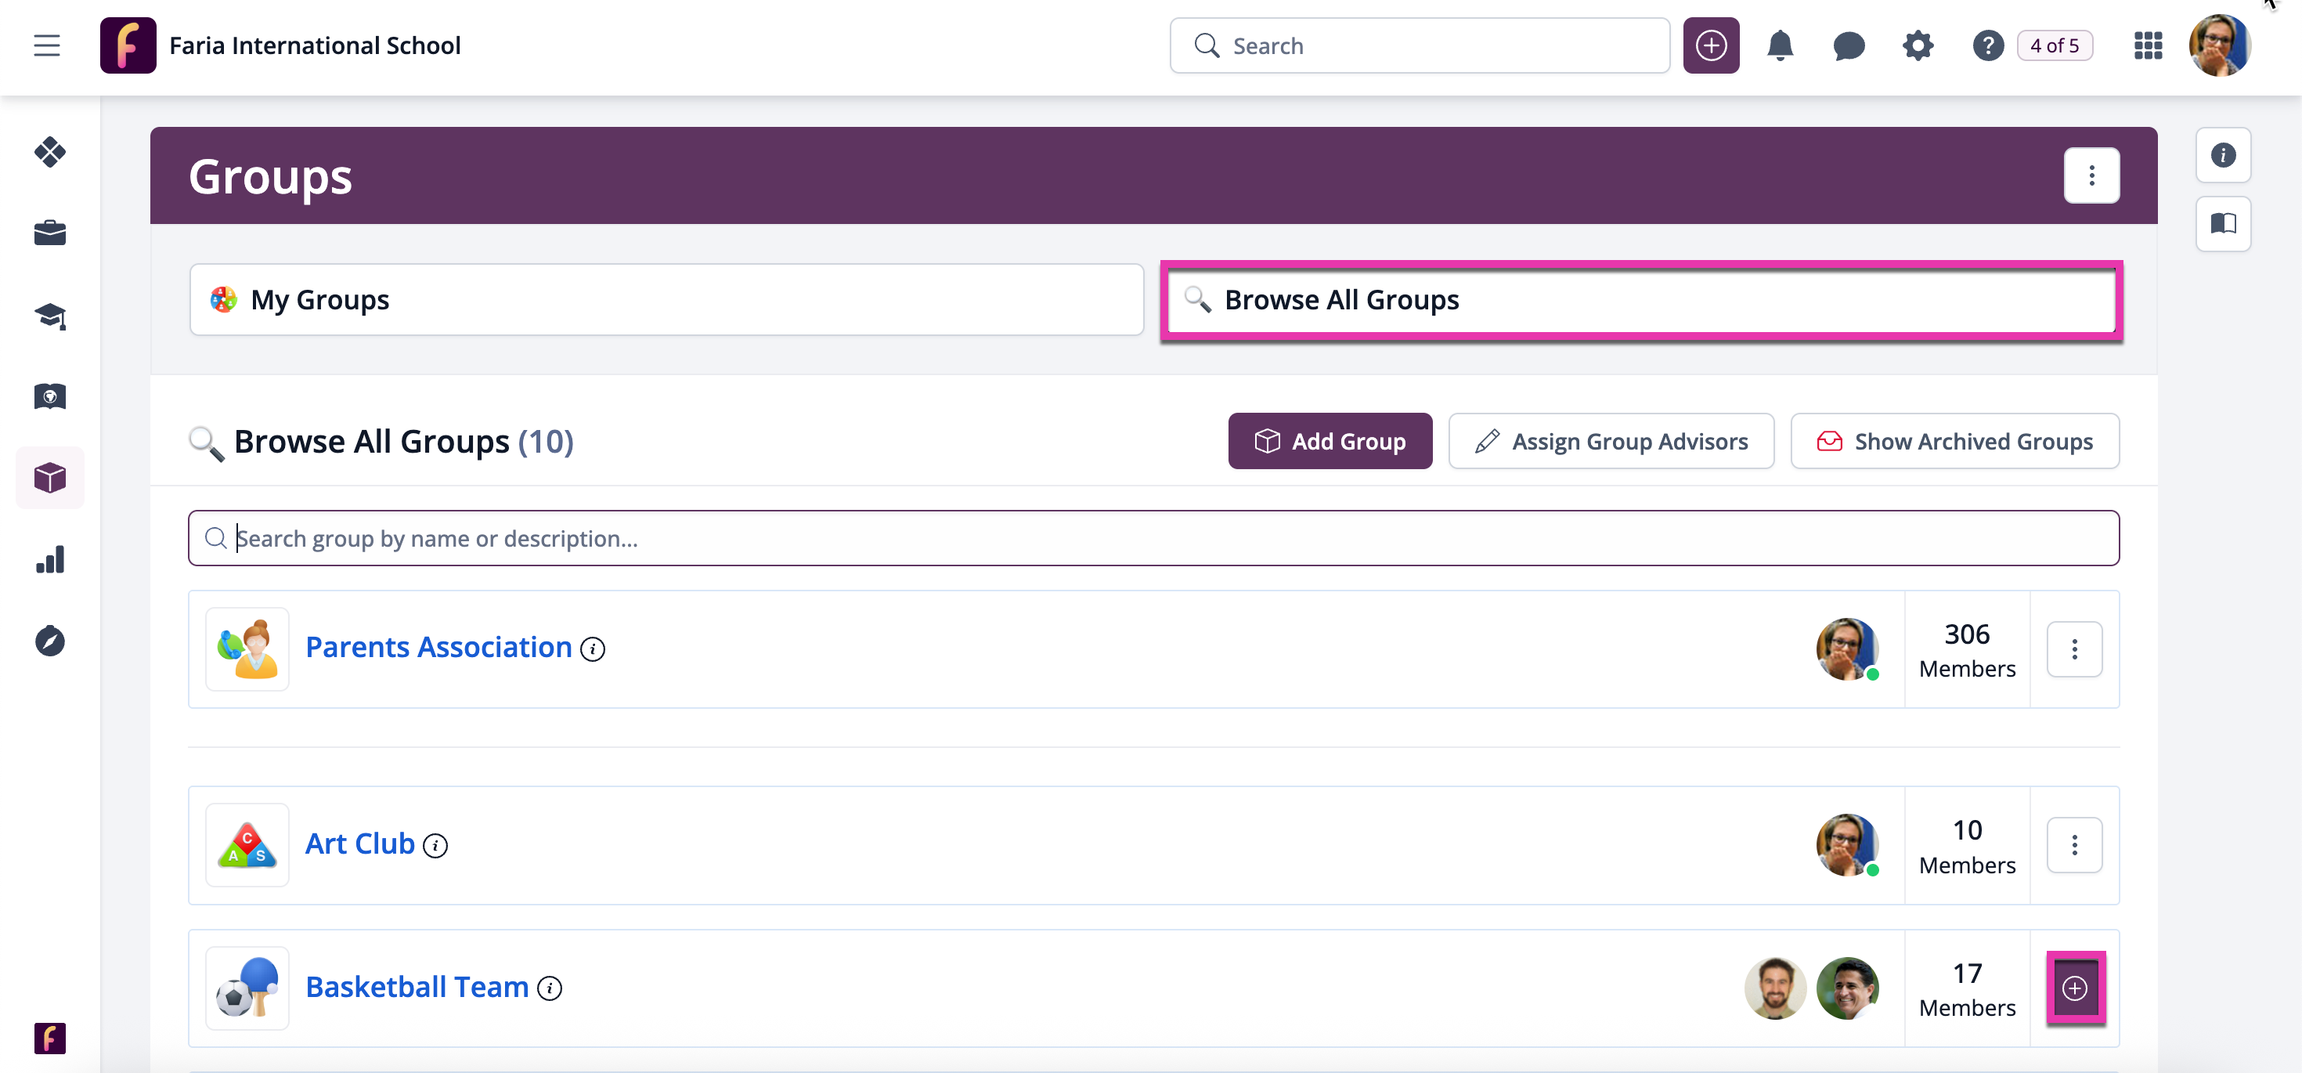2302x1073 pixels.
Task: Open the Art Club group link
Action: pos(360,844)
